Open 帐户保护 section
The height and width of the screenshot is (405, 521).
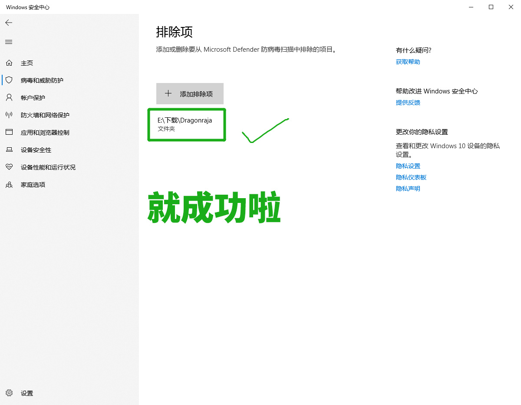(x=69, y=98)
